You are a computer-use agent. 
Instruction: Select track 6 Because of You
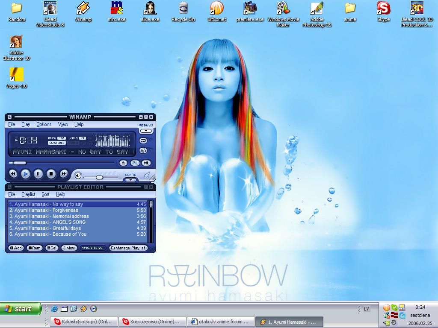pyautogui.click(x=77, y=234)
